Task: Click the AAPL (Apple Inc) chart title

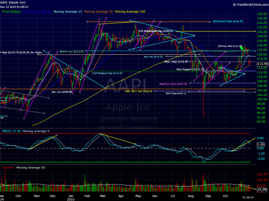Action: (x=13, y=2)
